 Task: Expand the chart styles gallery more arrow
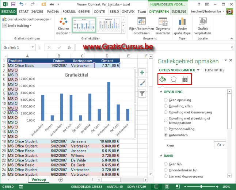pyautogui.click(x=123, y=31)
